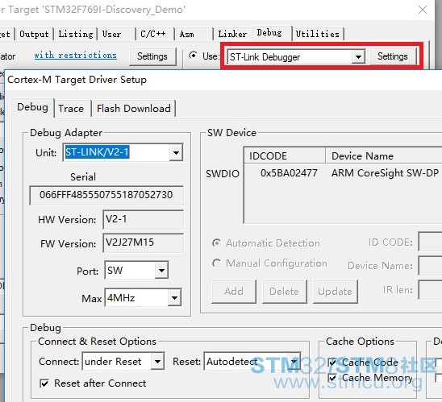The height and width of the screenshot is (402, 442).
Task: Switch to the Output tab
Action: click(34, 35)
